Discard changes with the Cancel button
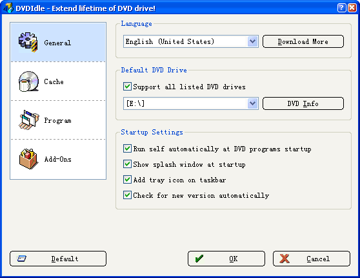 pyautogui.click(x=312, y=259)
